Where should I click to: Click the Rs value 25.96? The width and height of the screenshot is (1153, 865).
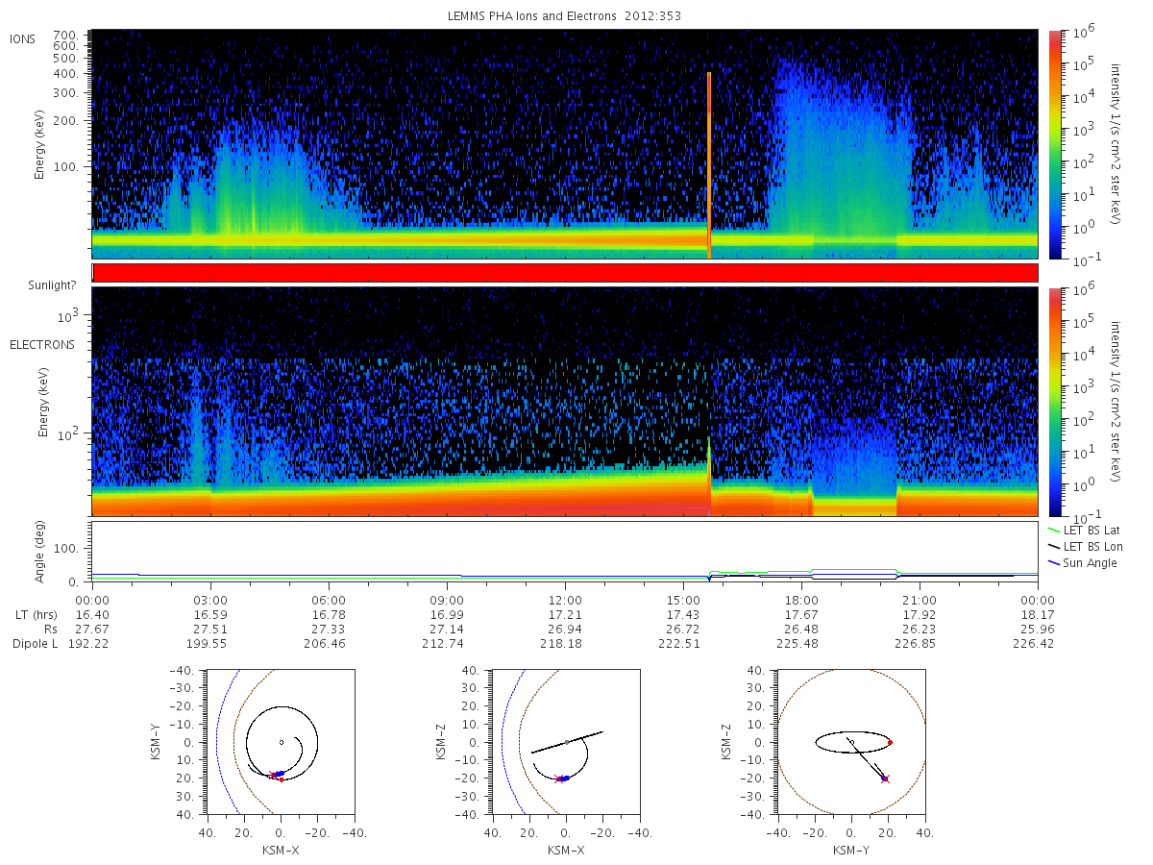1038,629
